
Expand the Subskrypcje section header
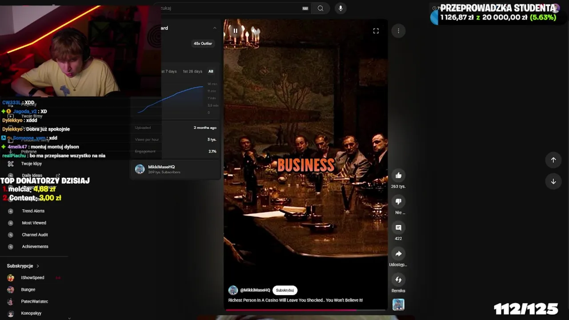pyautogui.click(x=23, y=266)
